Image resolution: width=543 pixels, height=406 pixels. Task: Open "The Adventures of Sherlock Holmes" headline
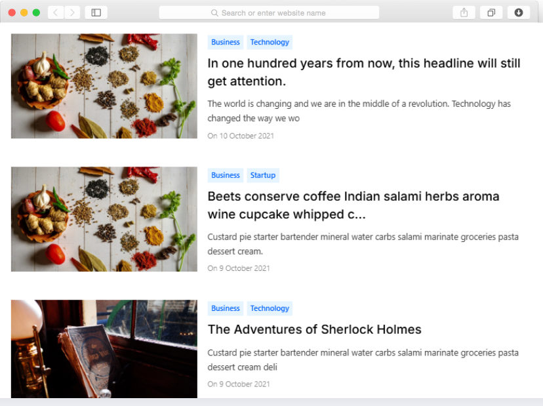(x=314, y=329)
